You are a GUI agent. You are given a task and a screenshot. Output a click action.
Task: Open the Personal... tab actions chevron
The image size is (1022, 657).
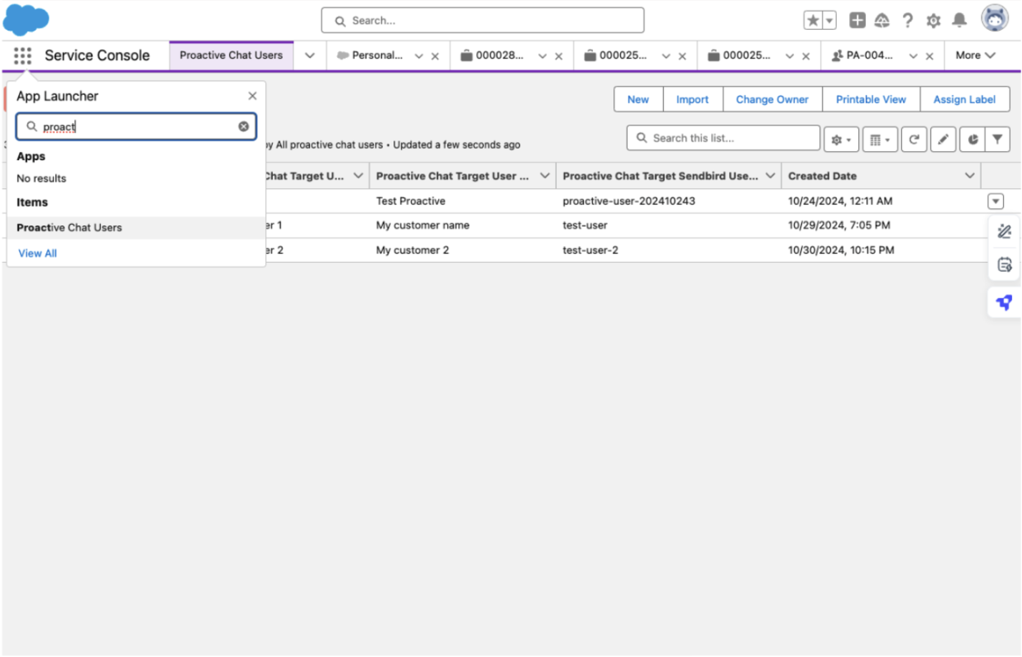tap(419, 56)
